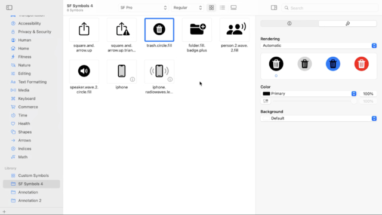382x215 pixels.
Task: Open the Rendering mode dropdown
Action: click(x=319, y=45)
